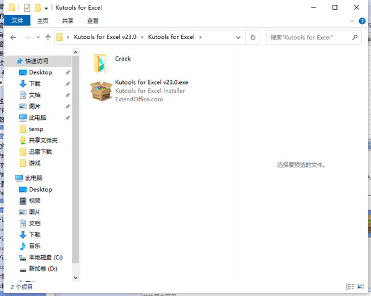Click the Kutools for Excel v23.0 breadcrumb
This screenshot has width=371, height=296.
(x=105, y=37)
